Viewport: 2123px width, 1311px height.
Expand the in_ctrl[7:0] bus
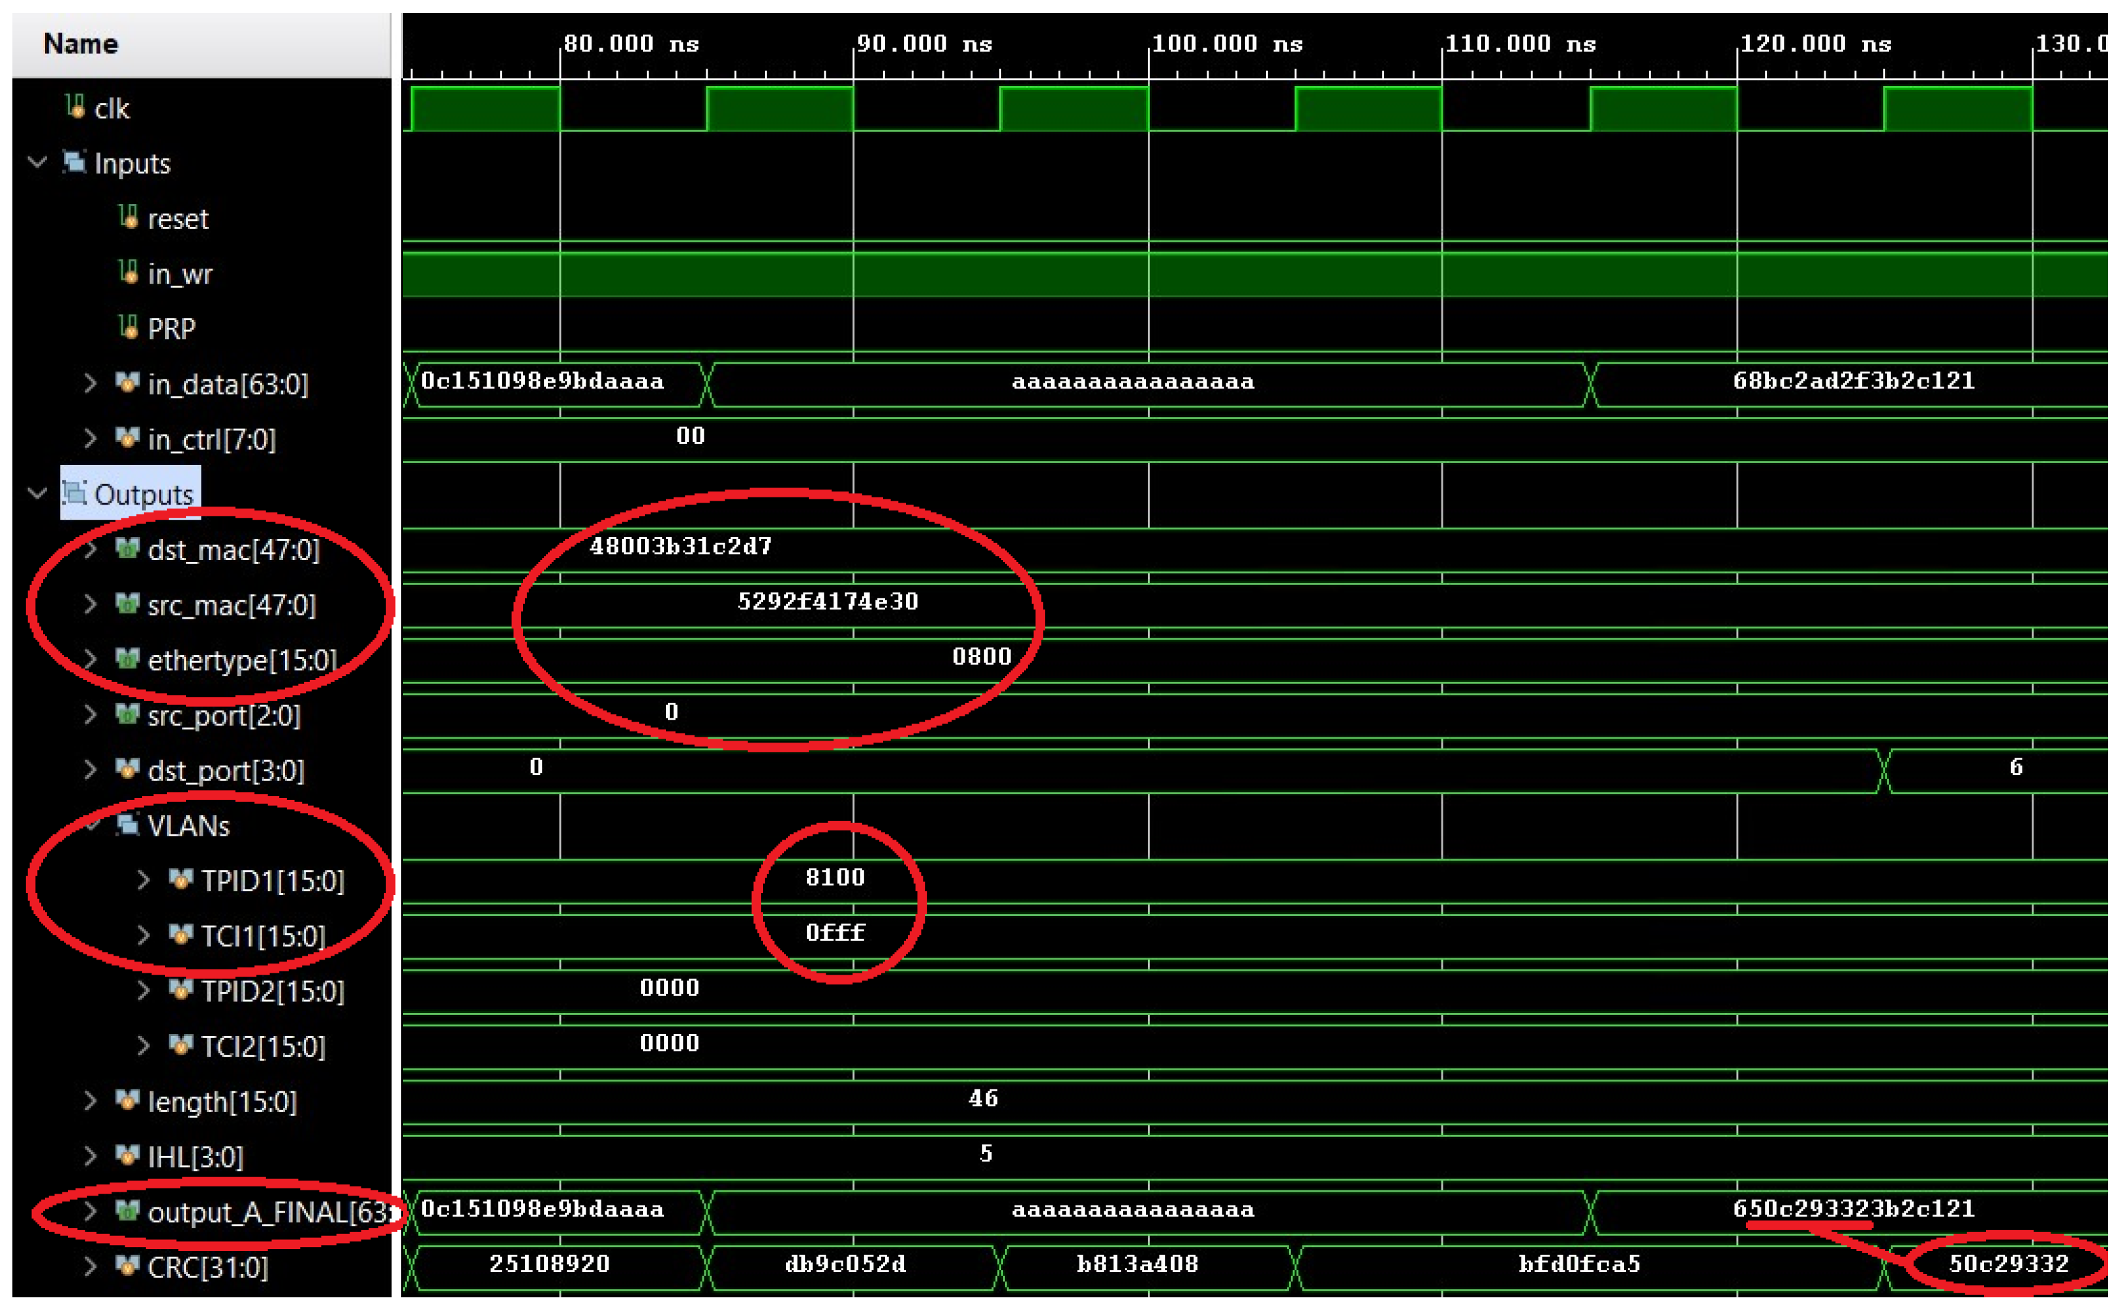coord(90,439)
